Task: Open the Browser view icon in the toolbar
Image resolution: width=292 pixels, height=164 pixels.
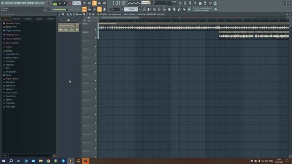Action: click(x=164, y=9)
